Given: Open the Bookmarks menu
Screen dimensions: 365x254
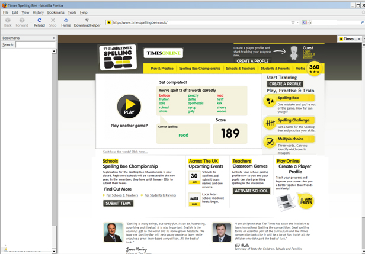Looking at the screenshot, I should [56, 12].
